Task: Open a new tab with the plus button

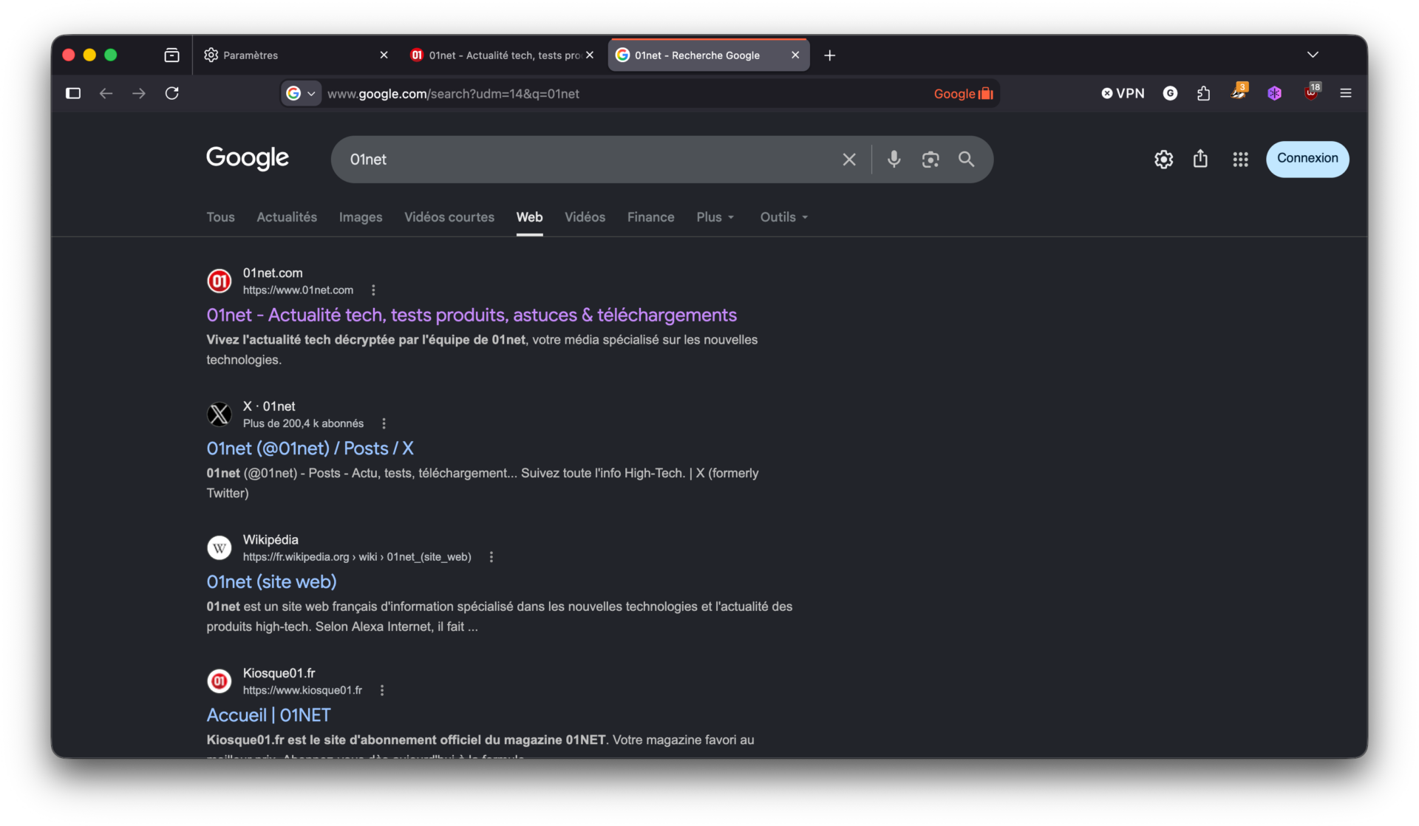Action: 829,55
